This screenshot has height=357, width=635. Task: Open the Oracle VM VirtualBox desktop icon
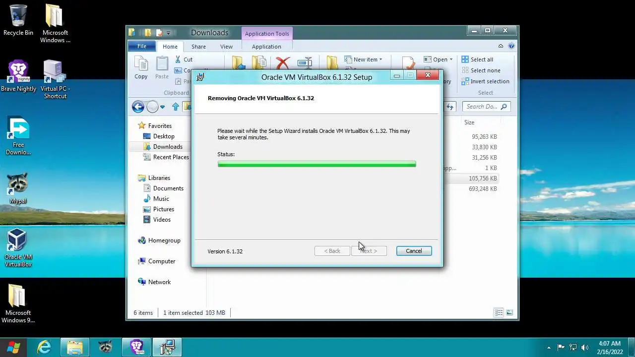18,248
